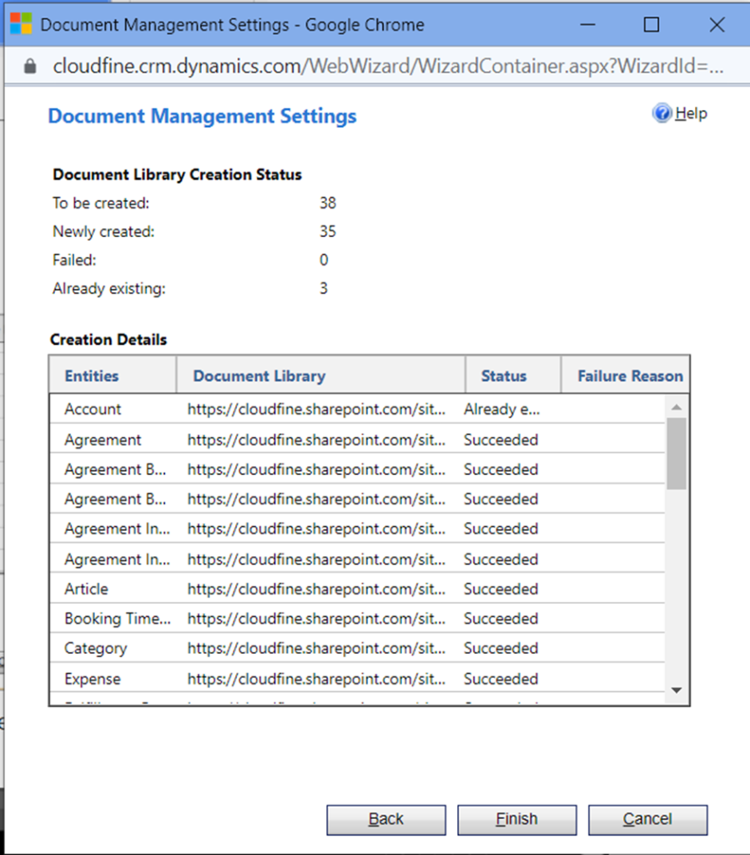Click the Creation Details label

pos(108,339)
